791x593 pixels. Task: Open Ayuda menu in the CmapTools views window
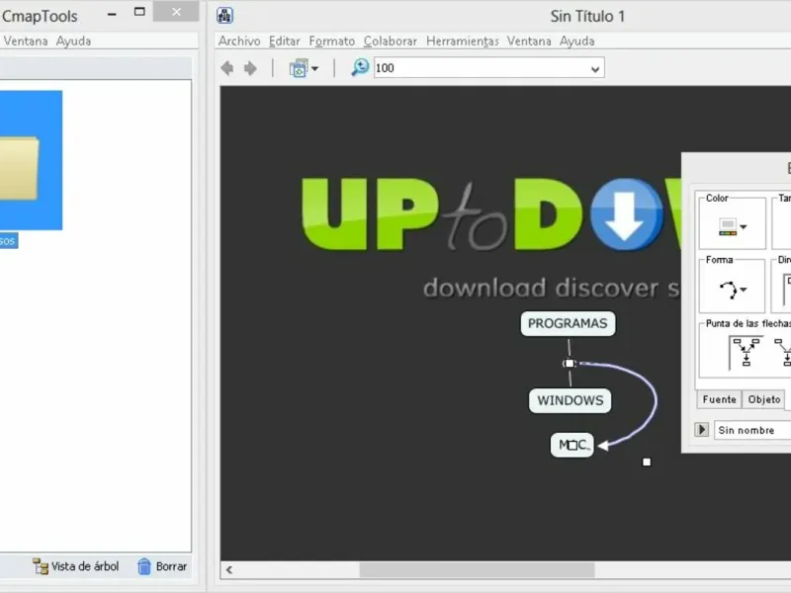[x=73, y=42]
